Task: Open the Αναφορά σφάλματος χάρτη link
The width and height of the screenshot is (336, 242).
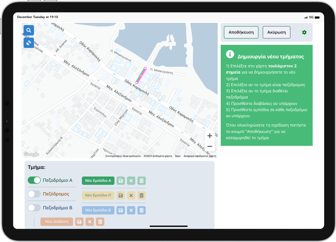Action: click(x=200, y=156)
